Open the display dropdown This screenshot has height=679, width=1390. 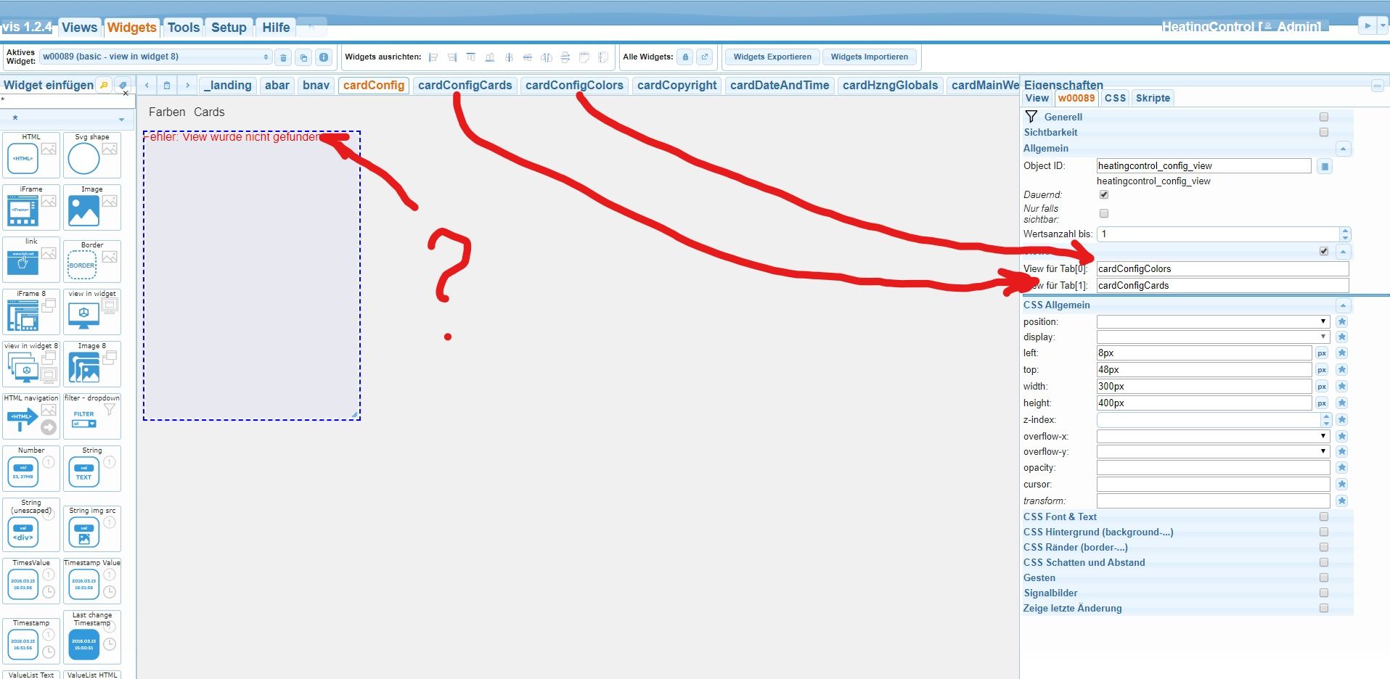point(1213,337)
